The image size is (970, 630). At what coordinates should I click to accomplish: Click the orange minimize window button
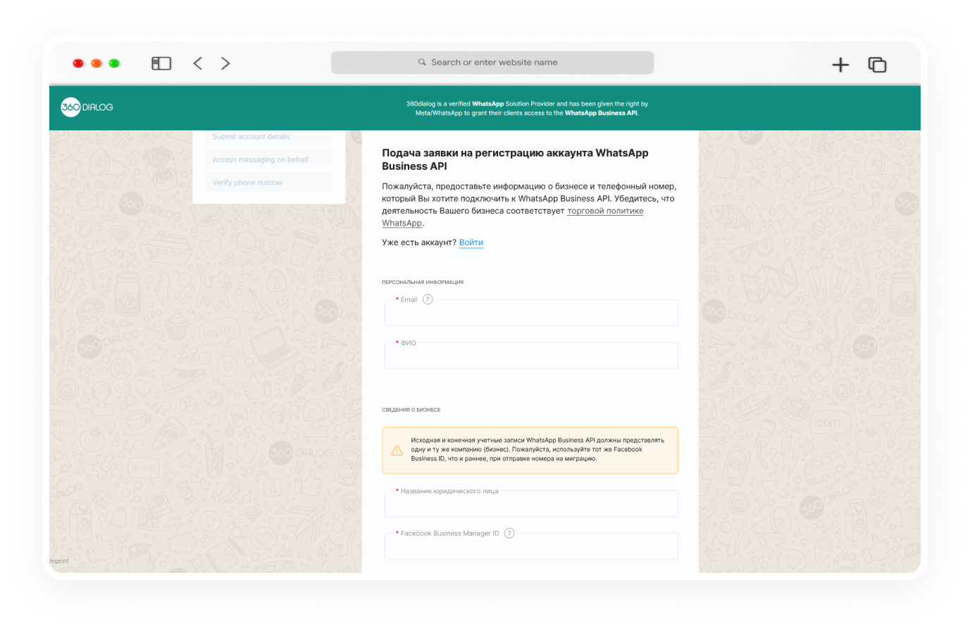[x=97, y=63]
